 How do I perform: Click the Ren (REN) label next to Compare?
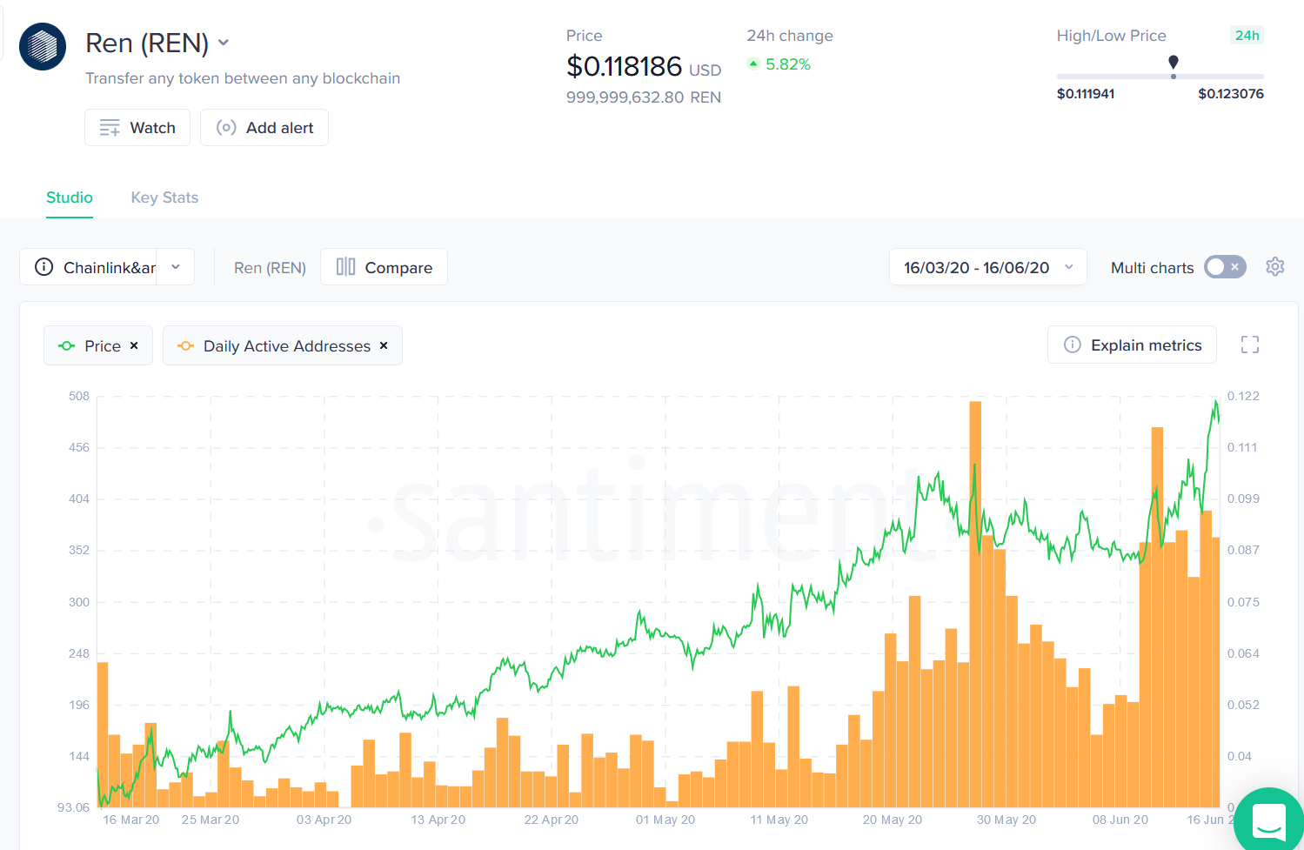[x=270, y=268]
